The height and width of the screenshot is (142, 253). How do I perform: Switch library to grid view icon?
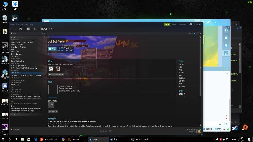(200, 33)
